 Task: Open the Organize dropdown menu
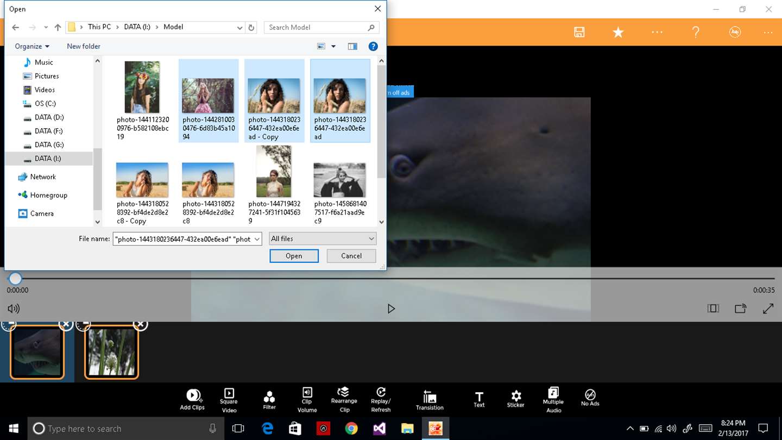(x=32, y=47)
